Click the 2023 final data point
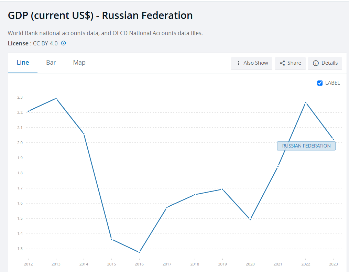Image resolution: width=349 pixels, height=272 pixels. pyautogui.click(x=334, y=140)
